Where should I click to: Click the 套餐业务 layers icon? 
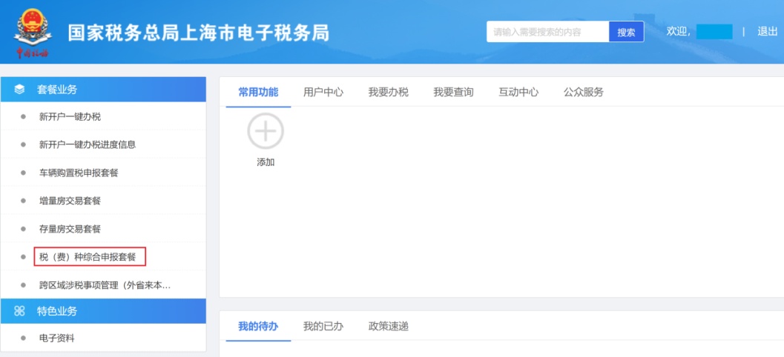(20, 90)
